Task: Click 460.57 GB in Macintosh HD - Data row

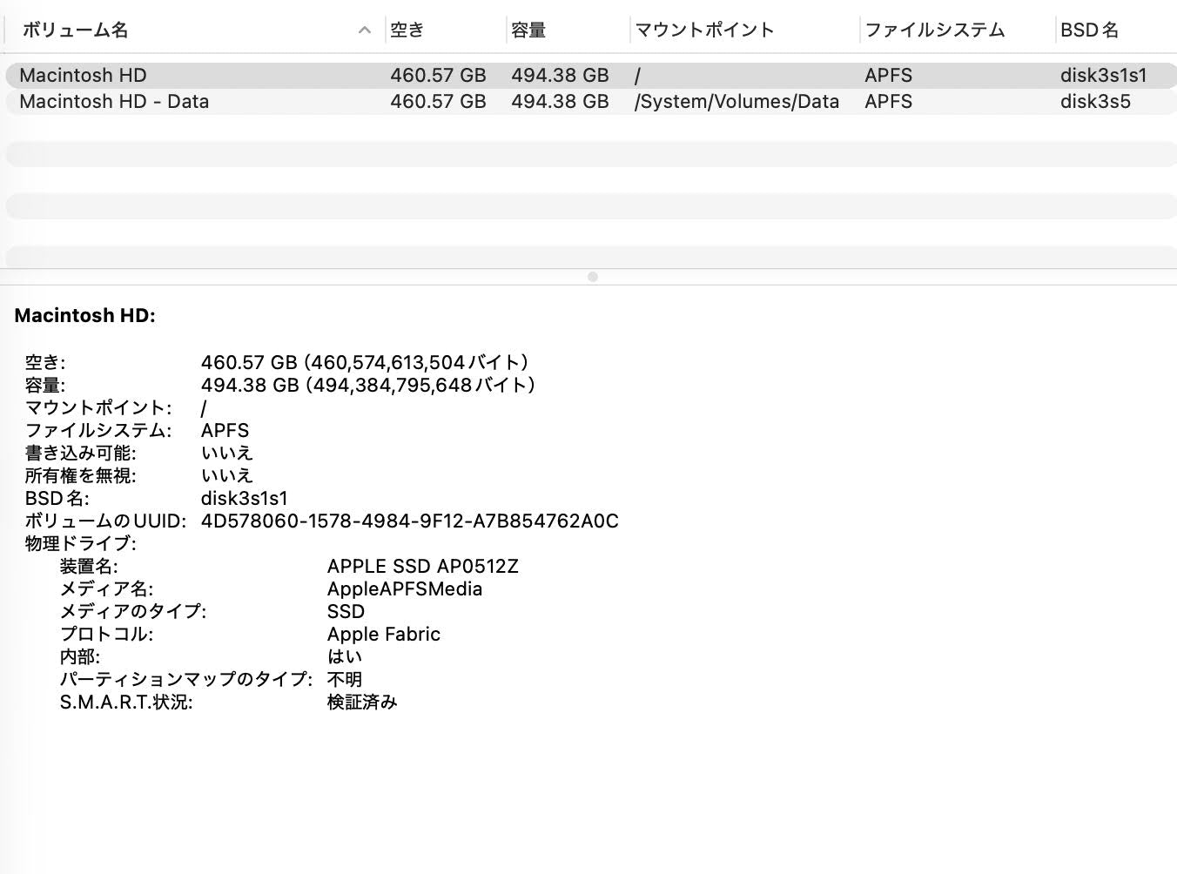Action: 438,101
